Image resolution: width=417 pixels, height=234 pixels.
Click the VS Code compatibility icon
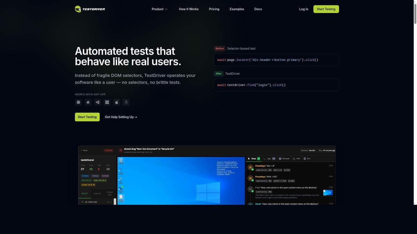pos(97,102)
